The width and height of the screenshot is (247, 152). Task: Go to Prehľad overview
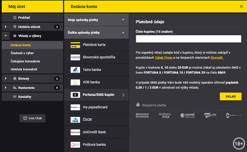click(x=32, y=17)
